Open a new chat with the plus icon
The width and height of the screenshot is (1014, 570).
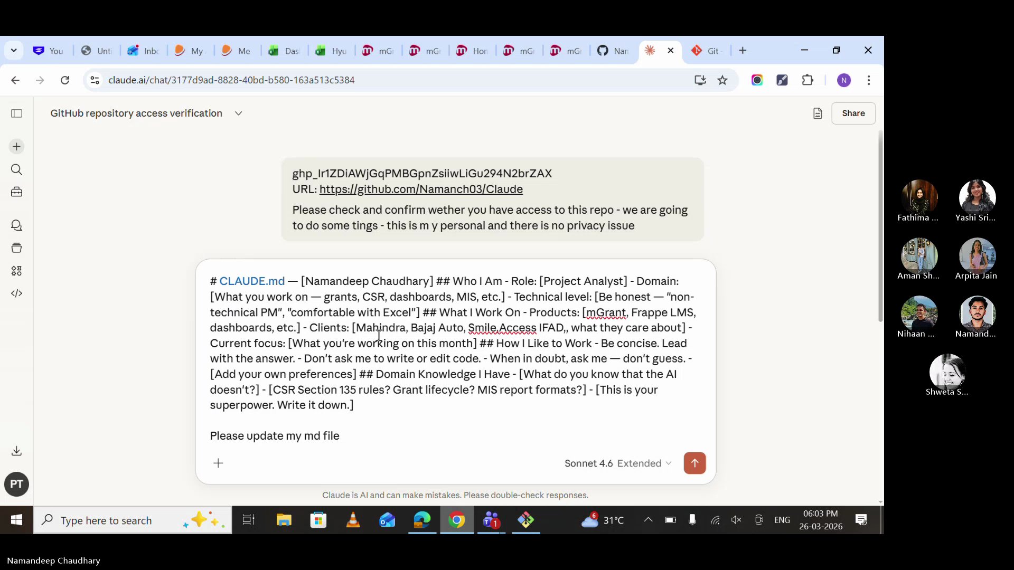[16, 147]
